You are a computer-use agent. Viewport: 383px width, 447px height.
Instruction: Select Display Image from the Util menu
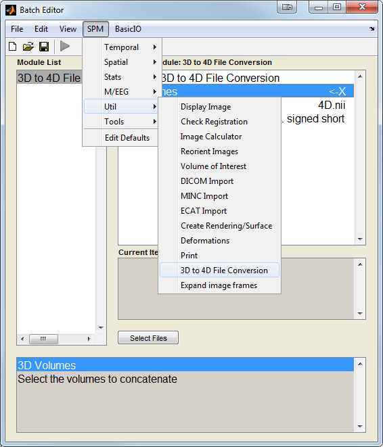220,107
